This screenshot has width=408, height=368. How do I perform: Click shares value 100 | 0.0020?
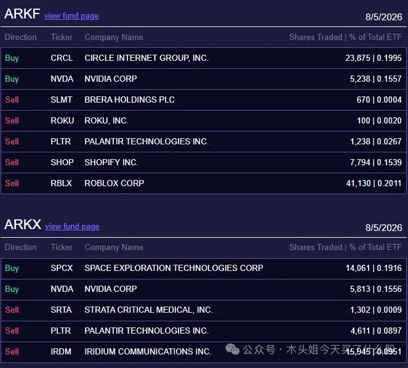(379, 120)
